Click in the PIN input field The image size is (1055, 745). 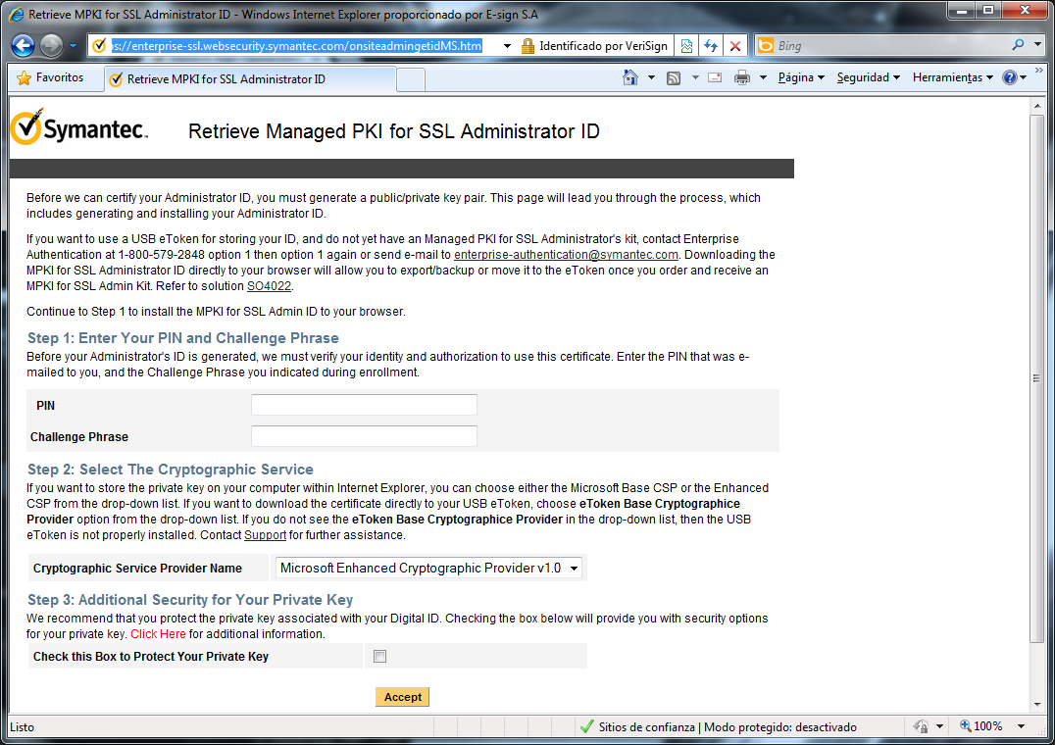click(364, 405)
